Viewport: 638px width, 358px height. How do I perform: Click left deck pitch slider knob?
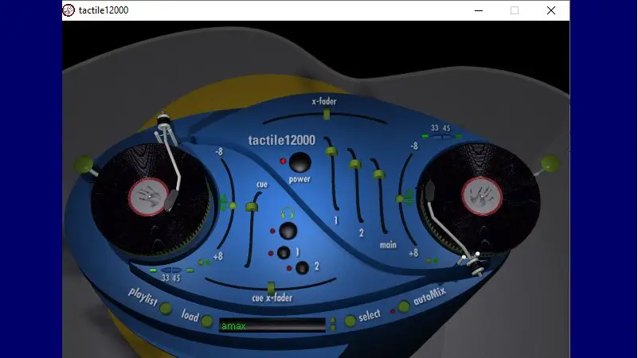click(233, 206)
